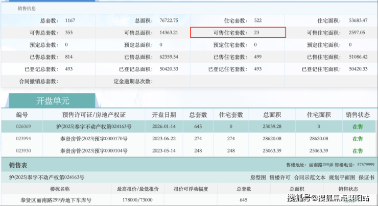Open the 售楼许可 link
This screenshot has width=378, height=206.
tap(279, 177)
